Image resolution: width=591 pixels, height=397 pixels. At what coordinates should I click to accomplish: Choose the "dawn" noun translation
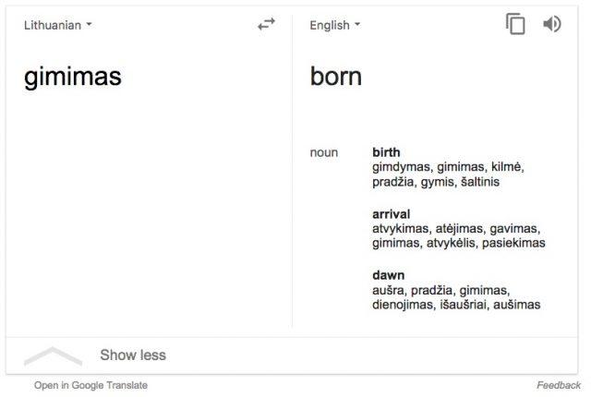[x=389, y=275]
